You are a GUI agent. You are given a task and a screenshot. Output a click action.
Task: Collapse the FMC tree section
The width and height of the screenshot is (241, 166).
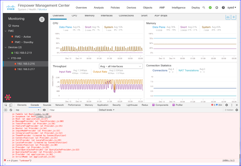(x=6, y=31)
